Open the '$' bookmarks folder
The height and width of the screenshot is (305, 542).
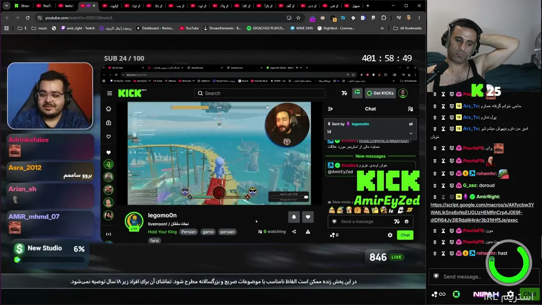22,28
